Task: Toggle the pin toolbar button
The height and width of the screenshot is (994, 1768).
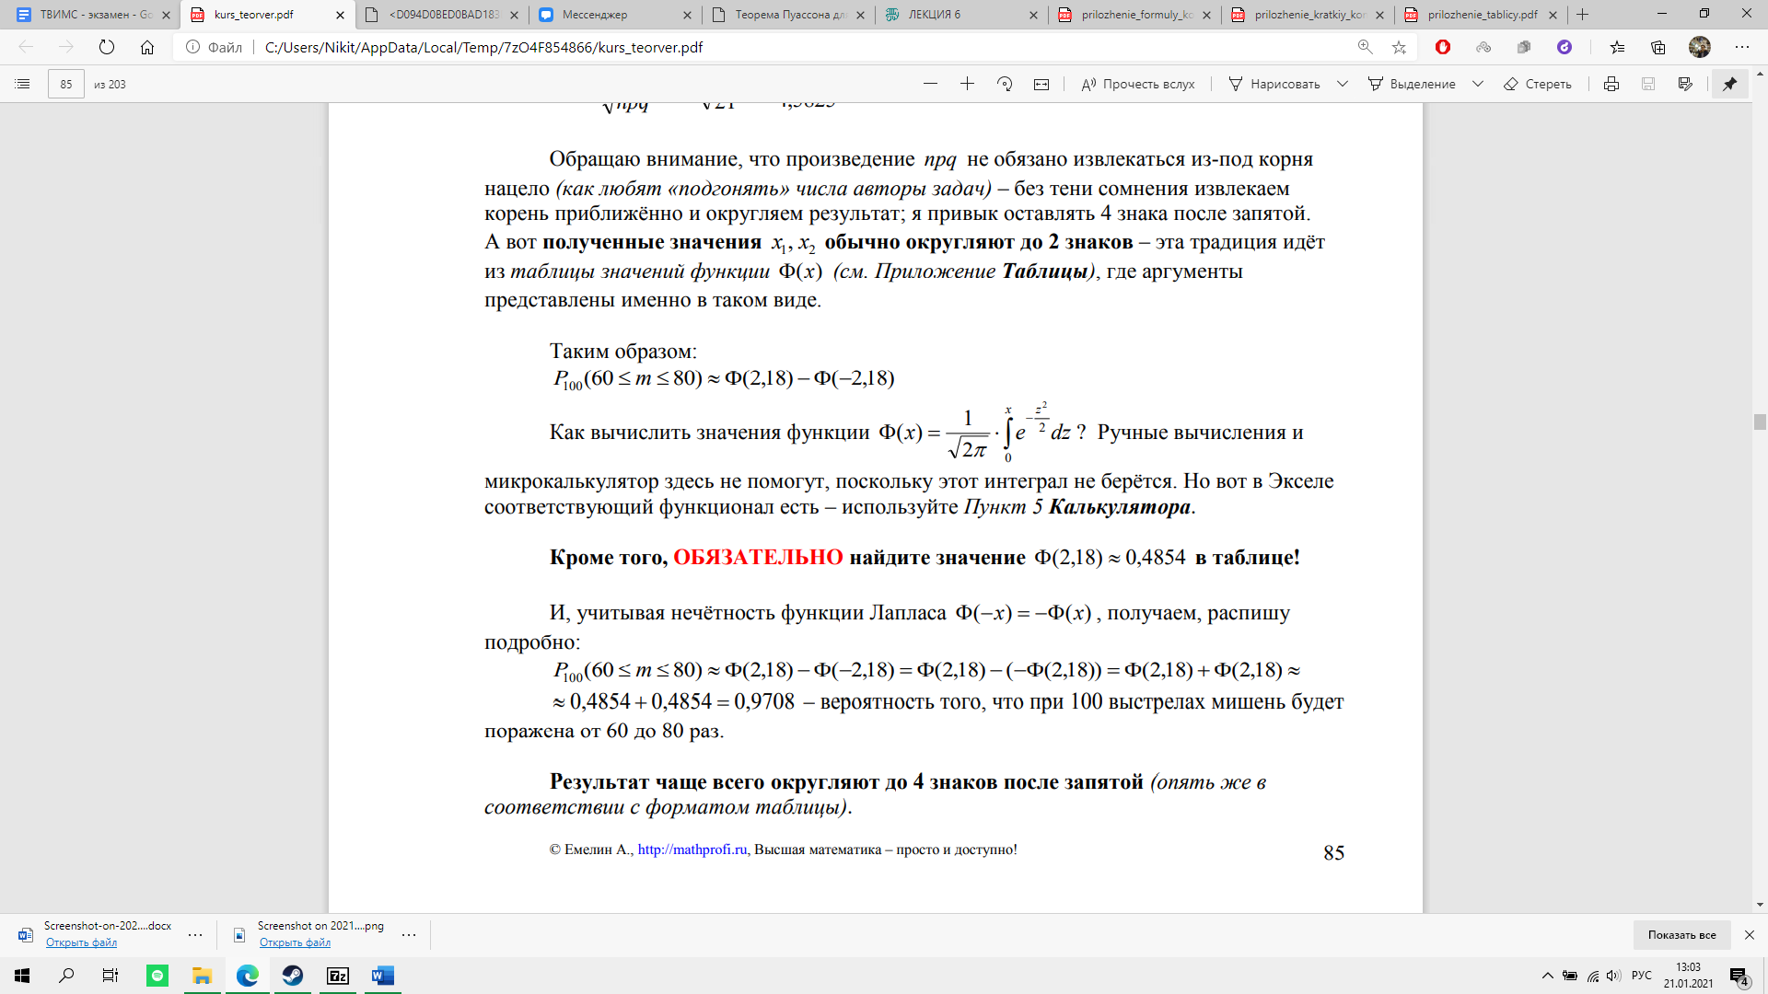Action: point(1730,84)
